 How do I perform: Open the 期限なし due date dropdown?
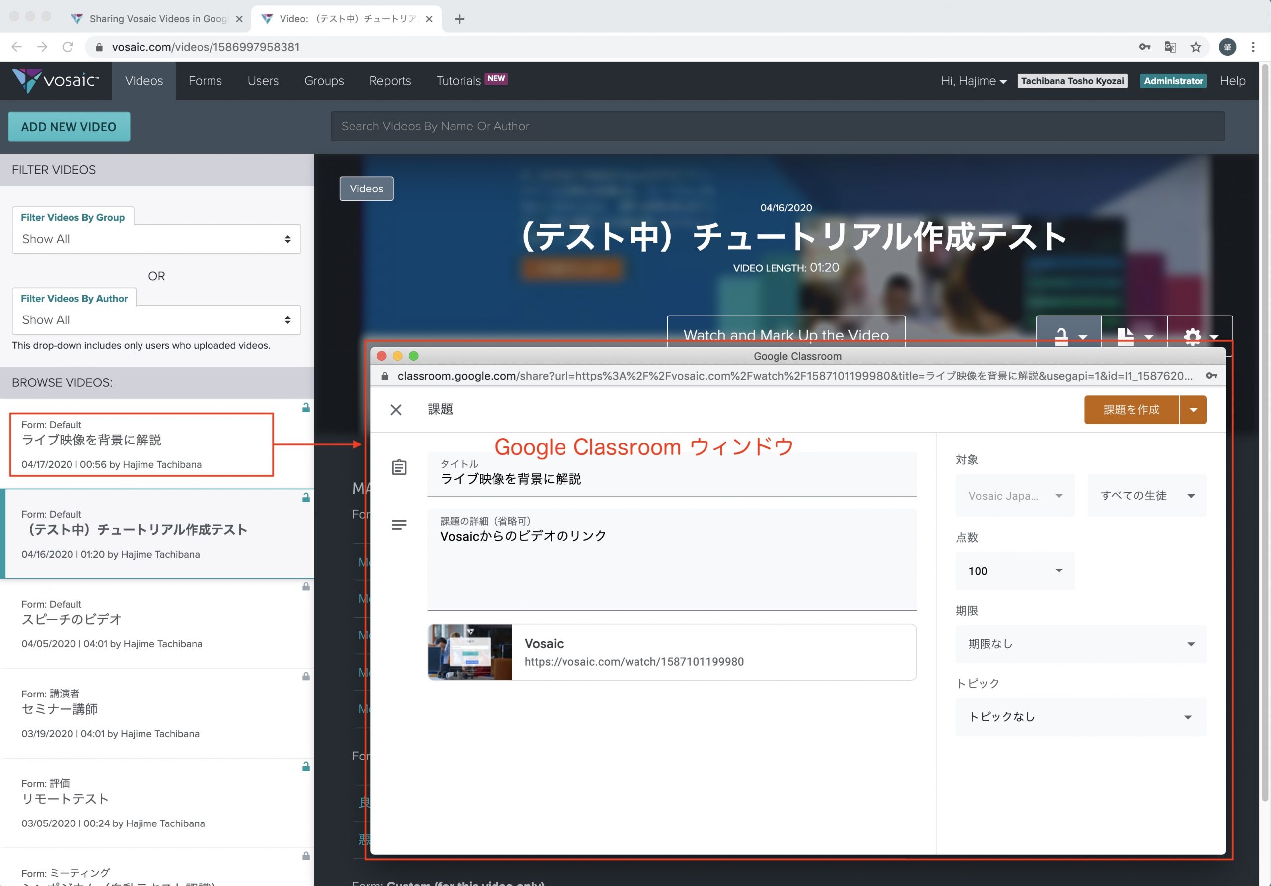point(1080,644)
